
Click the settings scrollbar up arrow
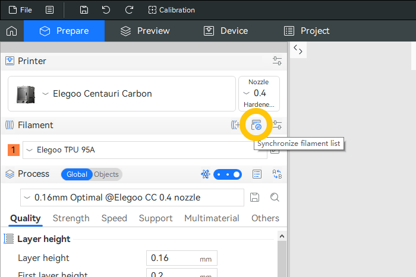pyautogui.click(x=282, y=236)
